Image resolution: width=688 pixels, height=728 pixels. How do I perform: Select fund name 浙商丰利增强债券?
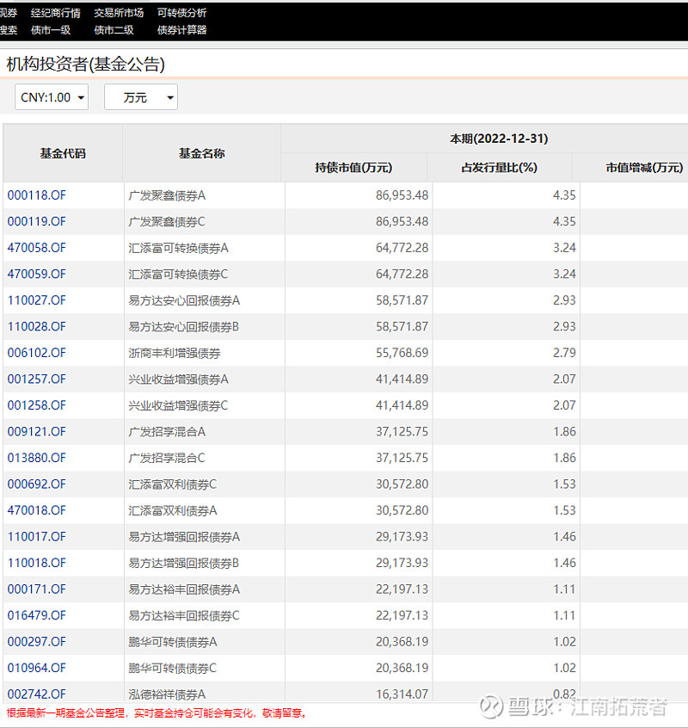click(175, 353)
